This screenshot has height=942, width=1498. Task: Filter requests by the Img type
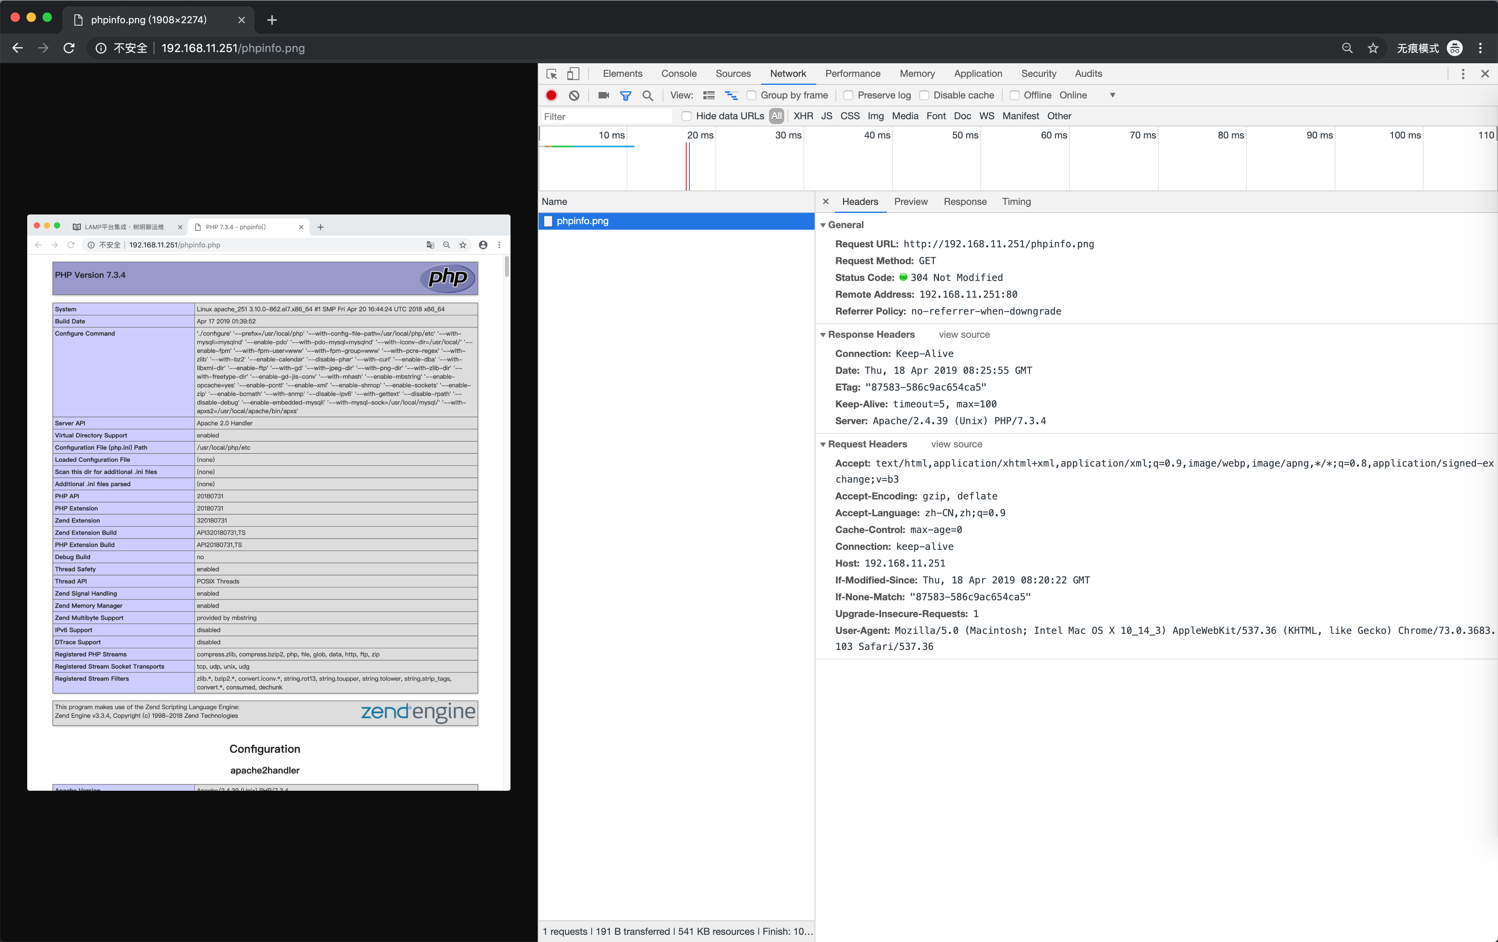click(875, 116)
